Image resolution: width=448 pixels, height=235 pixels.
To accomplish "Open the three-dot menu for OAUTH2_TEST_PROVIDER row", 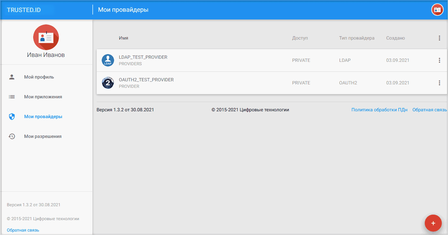I will click(x=439, y=83).
